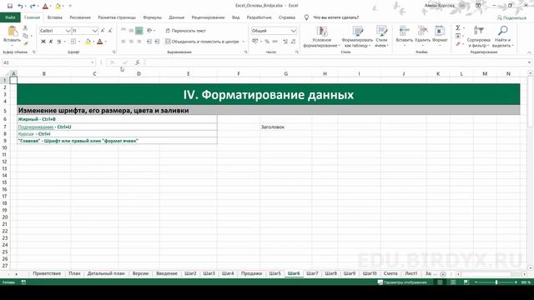Image resolution: width=534 pixels, height=300 pixels.
Task: Click the Decrease Decimal icon
Action: point(293,42)
